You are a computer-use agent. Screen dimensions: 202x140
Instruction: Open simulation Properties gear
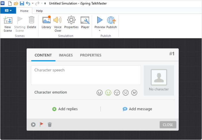point(71,20)
